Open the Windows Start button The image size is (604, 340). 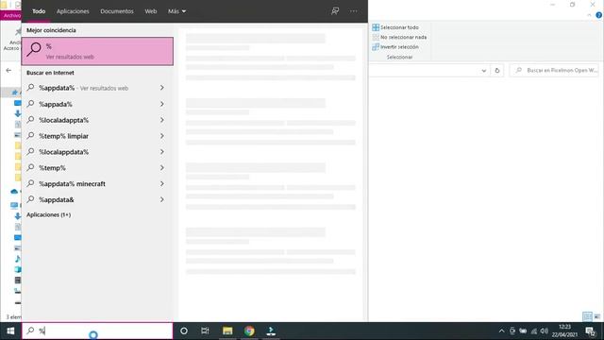point(10,331)
